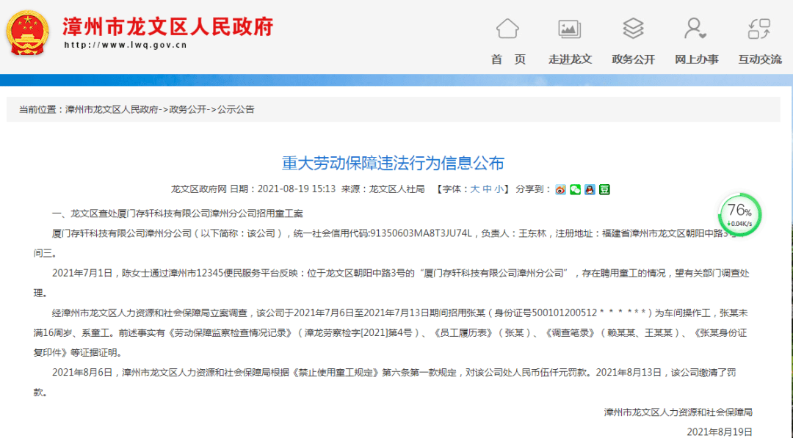793x438 pixels.
Task: Click the publish date 2021-08-19 15:13
Action: click(297, 189)
